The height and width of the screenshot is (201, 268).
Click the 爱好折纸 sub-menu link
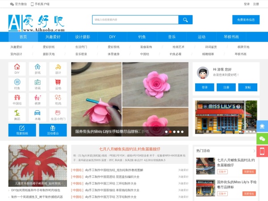pyautogui.click(x=49, y=47)
